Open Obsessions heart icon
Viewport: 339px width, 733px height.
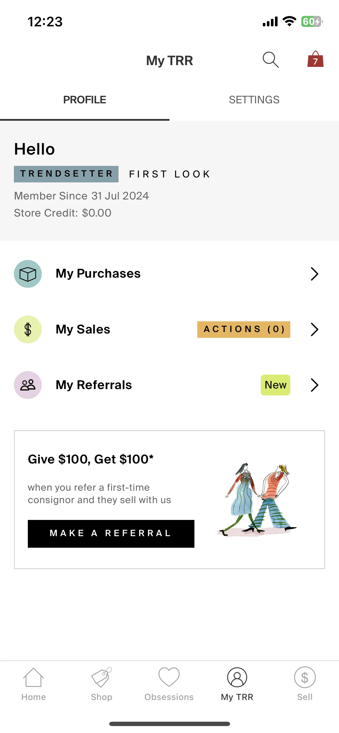tap(169, 684)
